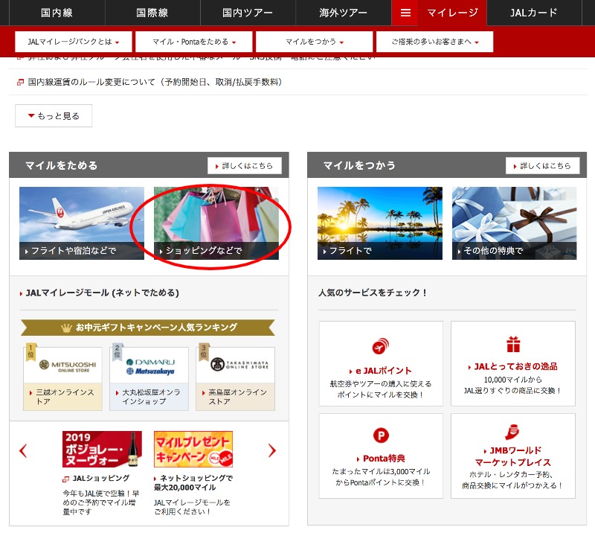595x533 pixels.
Task: Open the 国内ツアー tab
Action: [248, 13]
